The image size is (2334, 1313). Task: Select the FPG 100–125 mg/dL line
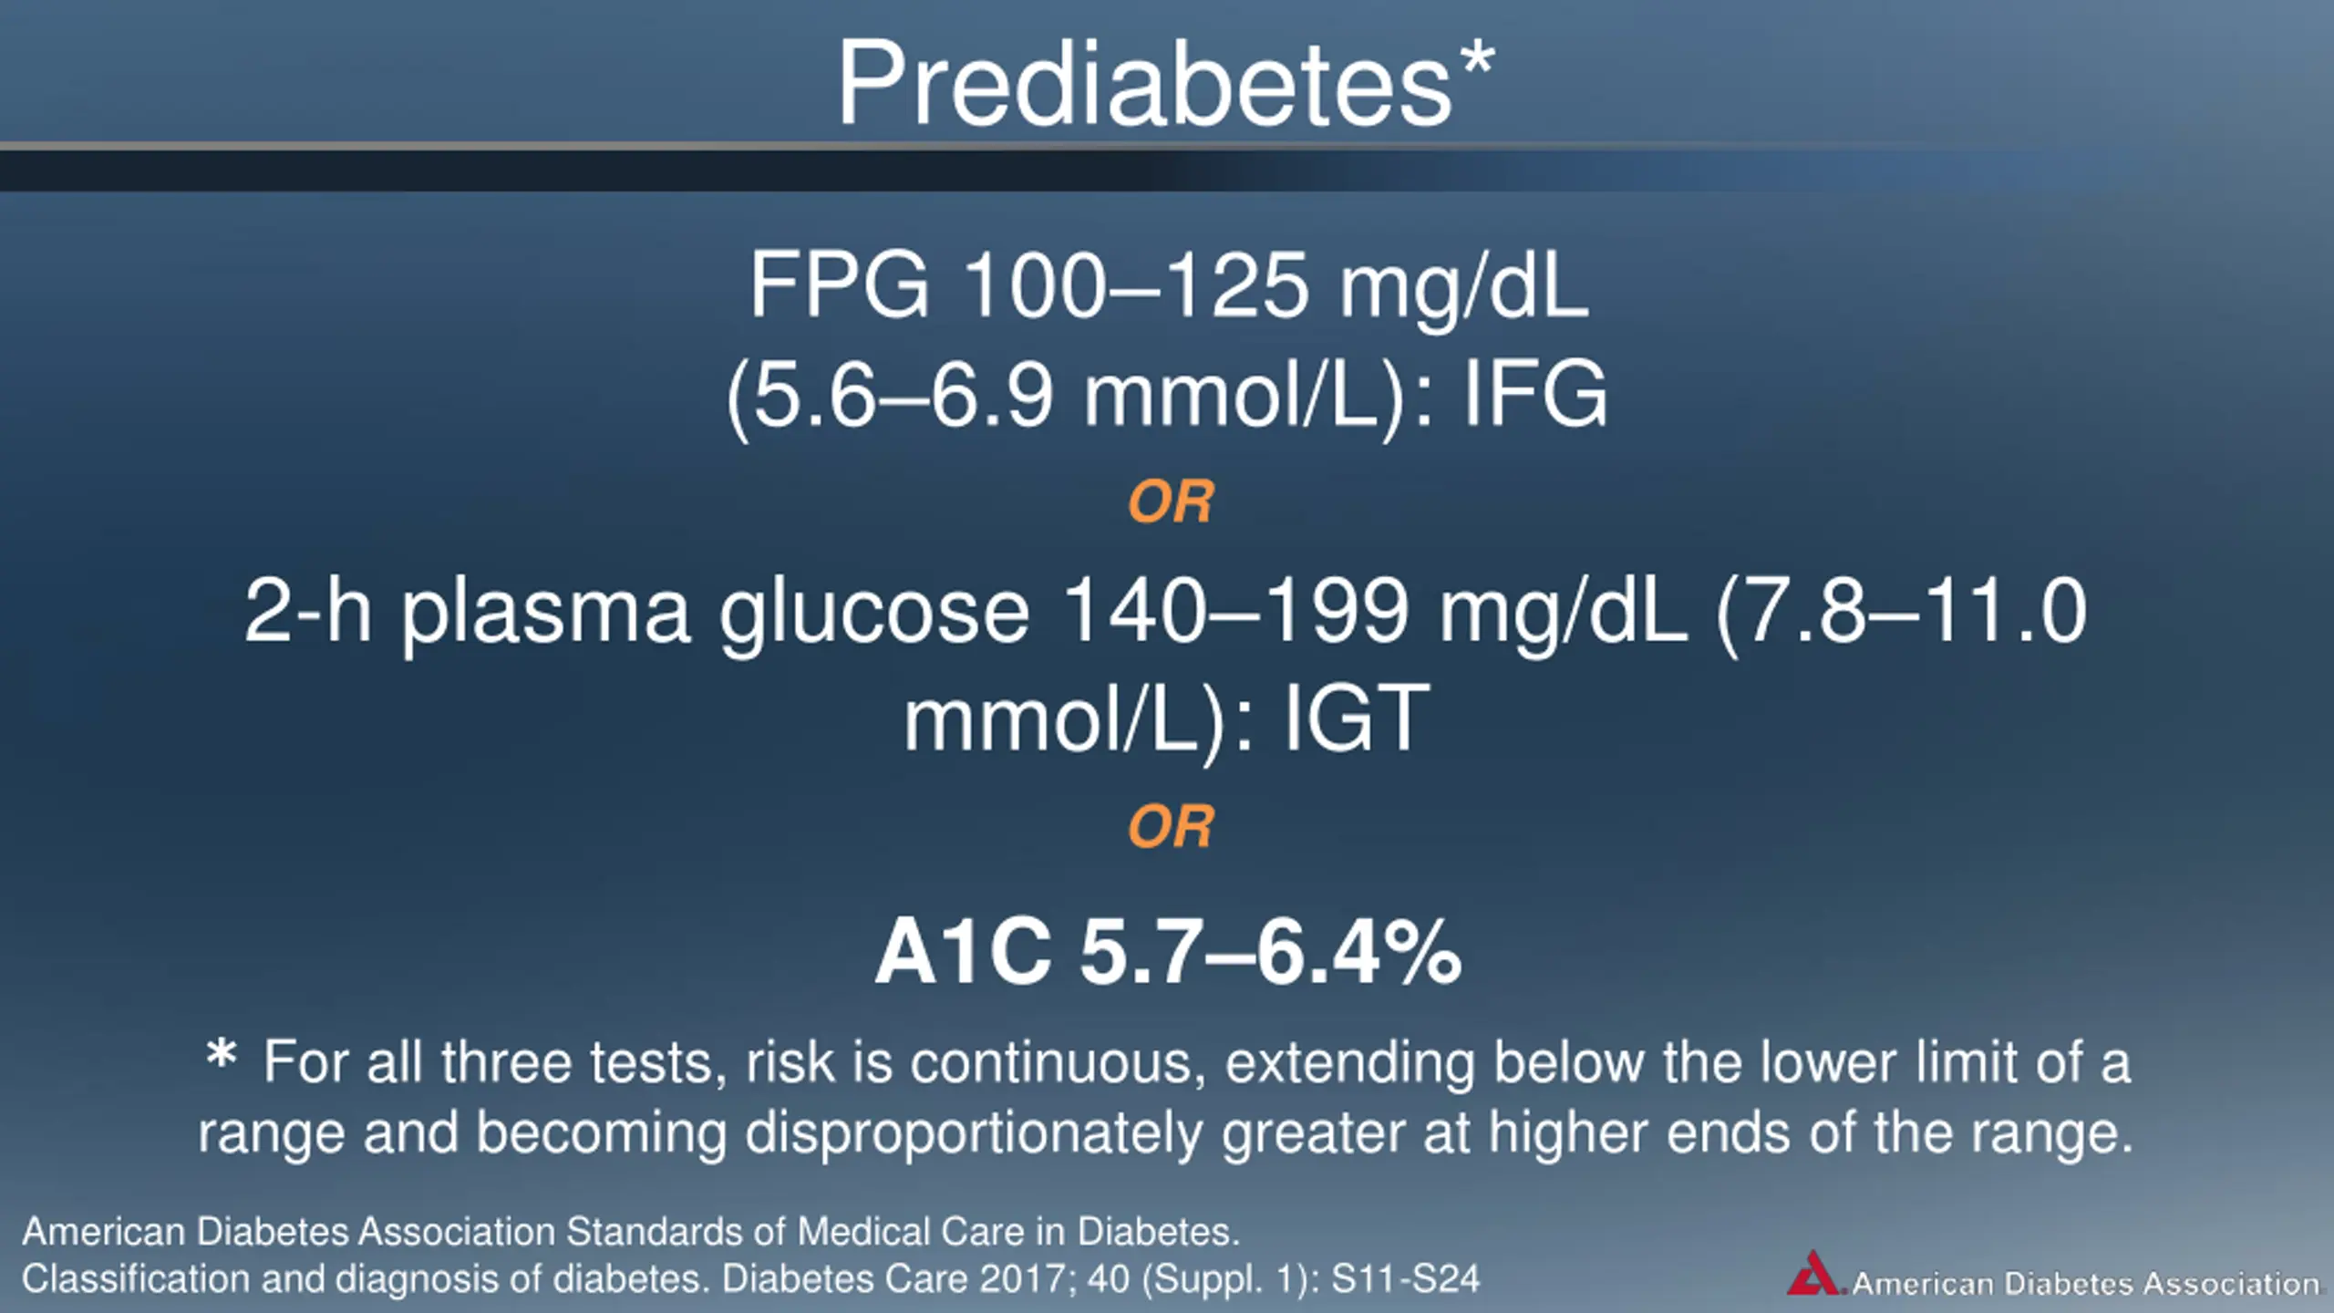(1169, 285)
